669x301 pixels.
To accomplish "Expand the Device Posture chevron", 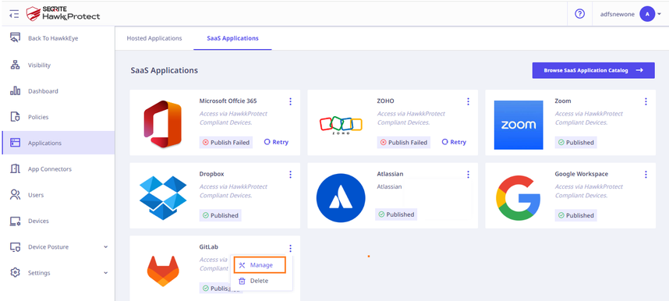I will (x=106, y=246).
